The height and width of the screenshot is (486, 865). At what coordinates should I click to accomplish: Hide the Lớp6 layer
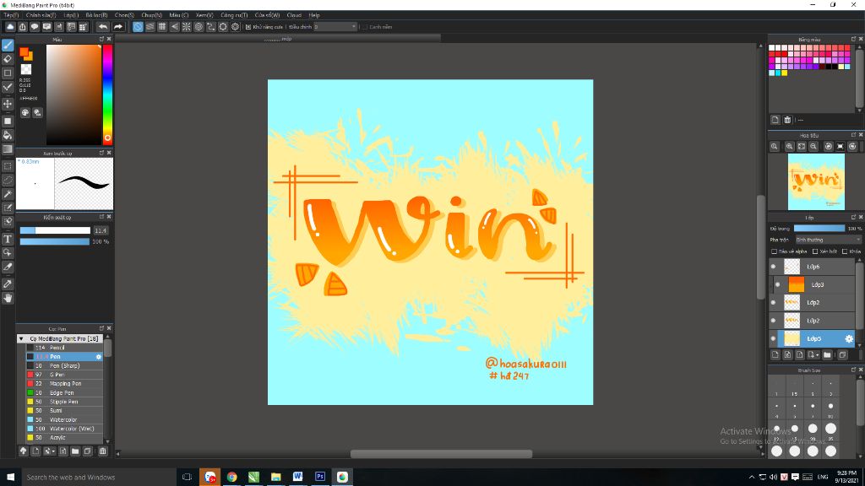pos(773,267)
